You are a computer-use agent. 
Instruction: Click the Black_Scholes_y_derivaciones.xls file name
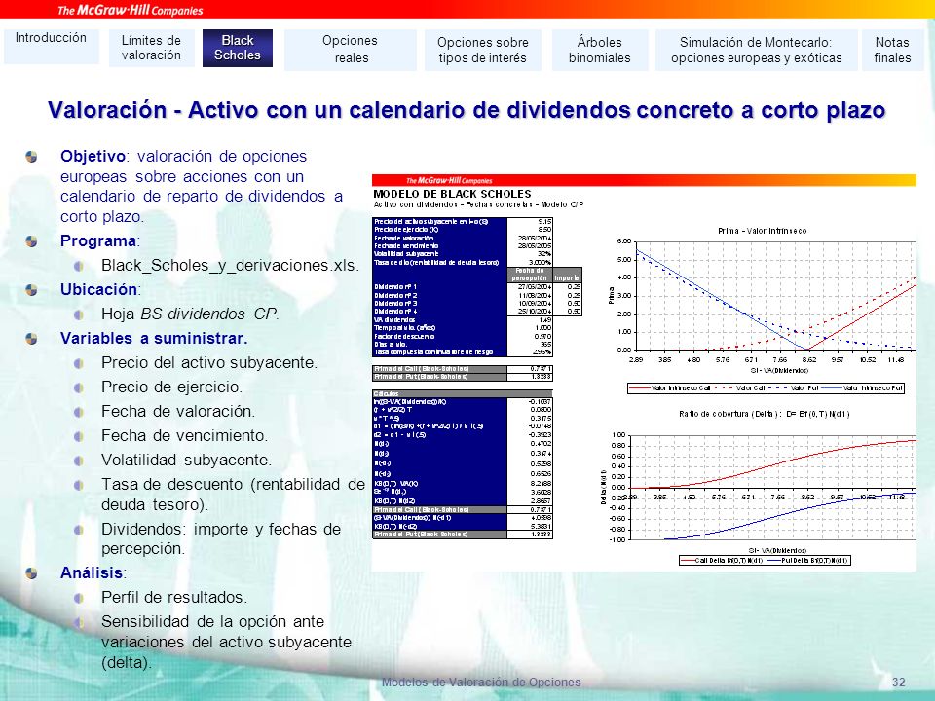point(230,265)
